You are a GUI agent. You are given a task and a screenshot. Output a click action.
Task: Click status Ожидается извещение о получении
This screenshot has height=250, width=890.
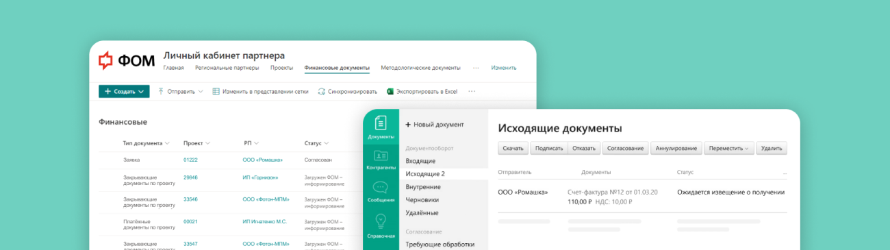coord(730,192)
